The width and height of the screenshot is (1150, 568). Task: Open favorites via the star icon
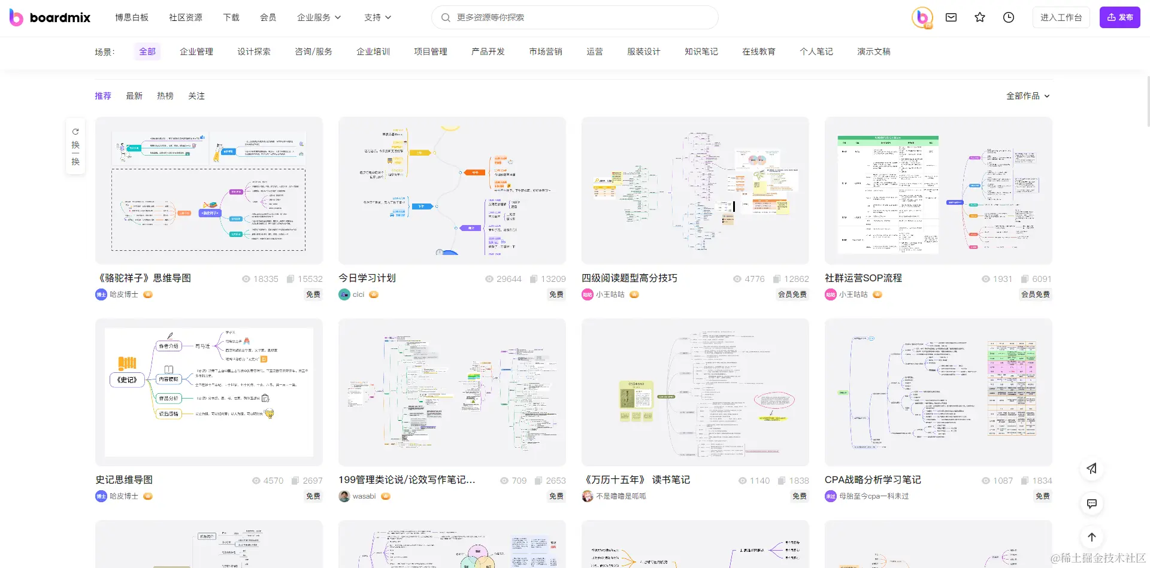[x=979, y=17]
